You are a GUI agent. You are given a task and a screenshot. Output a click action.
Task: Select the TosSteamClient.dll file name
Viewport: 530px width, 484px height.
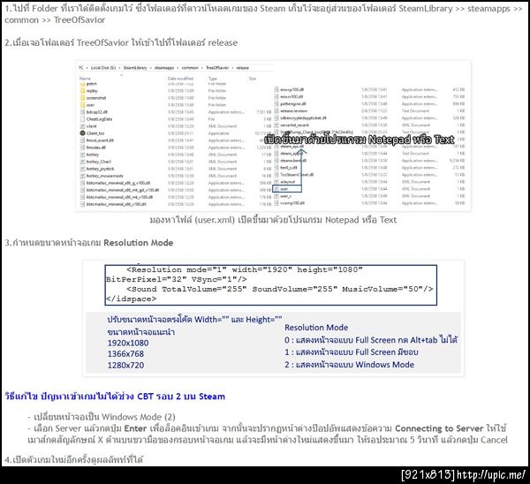pos(297,175)
